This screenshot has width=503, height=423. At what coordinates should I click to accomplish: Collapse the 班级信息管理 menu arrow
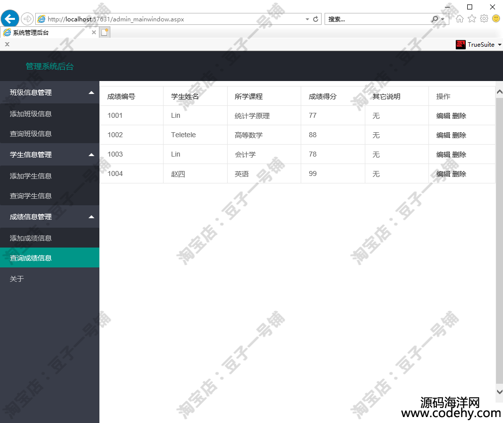[x=91, y=92]
